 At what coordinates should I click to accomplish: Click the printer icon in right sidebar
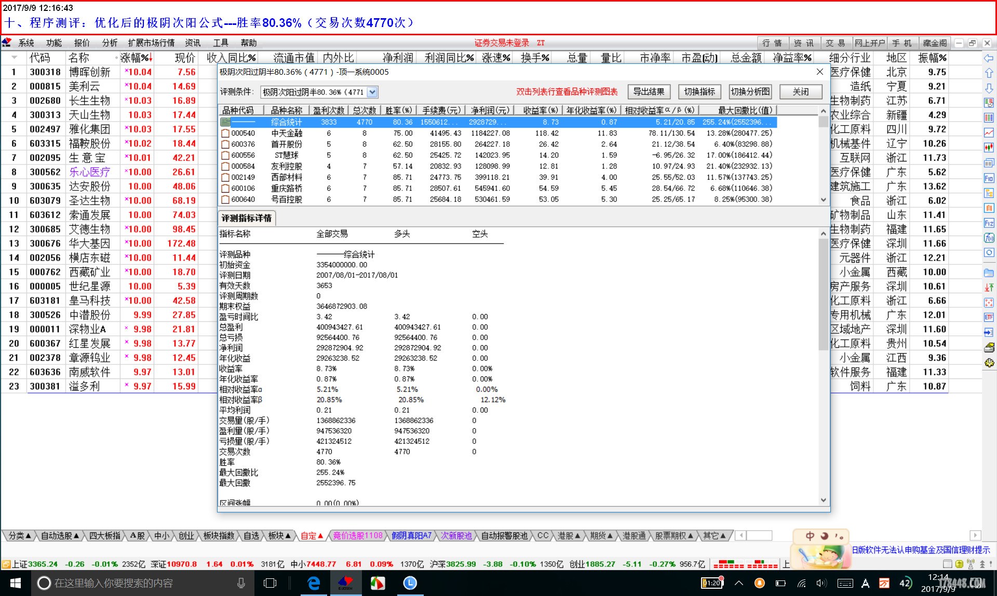(x=989, y=347)
